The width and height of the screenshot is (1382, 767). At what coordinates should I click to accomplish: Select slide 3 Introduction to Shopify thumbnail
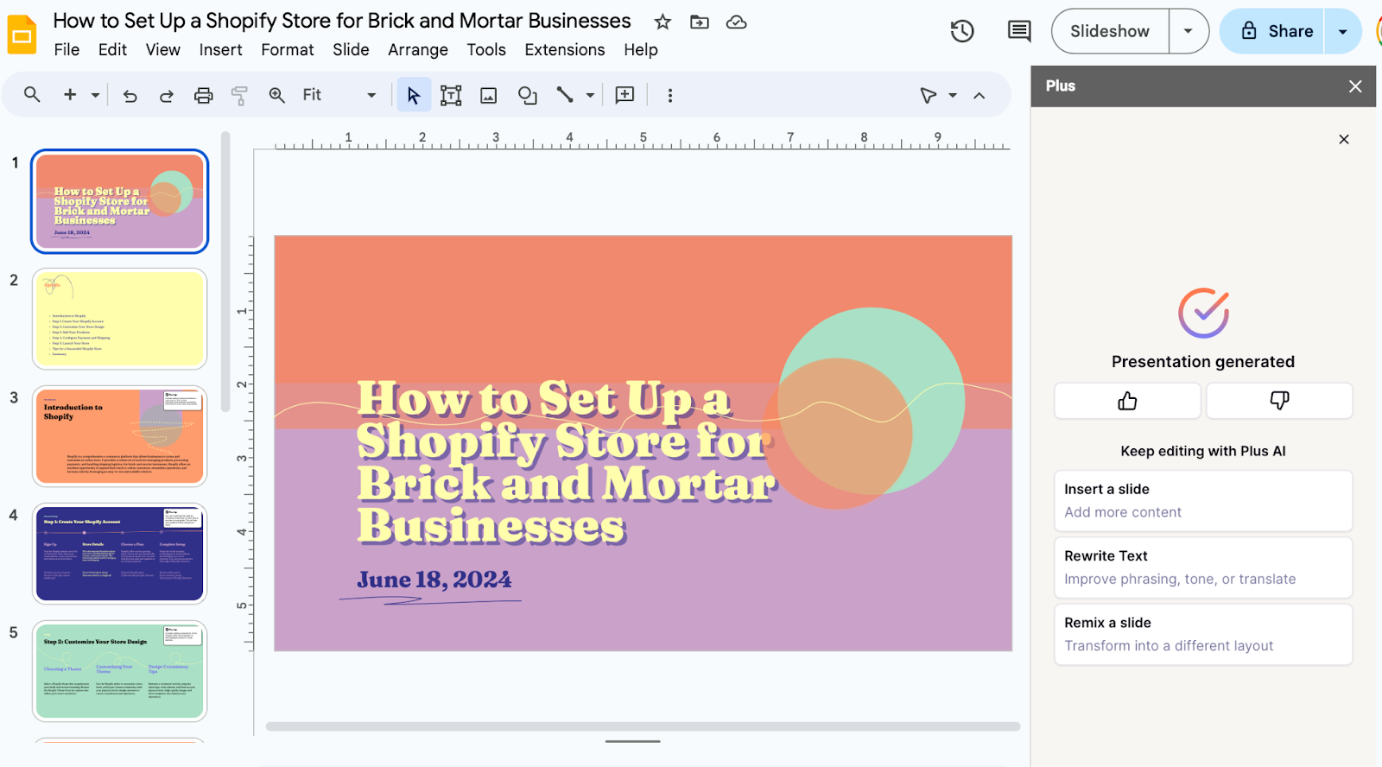tap(120, 436)
